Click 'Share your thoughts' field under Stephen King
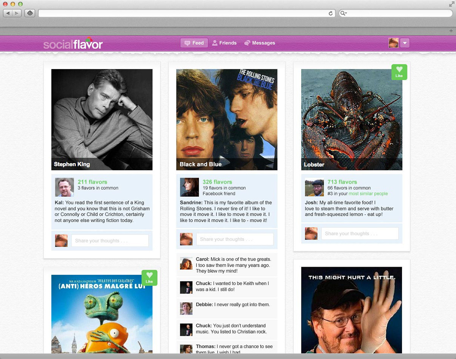 point(110,240)
